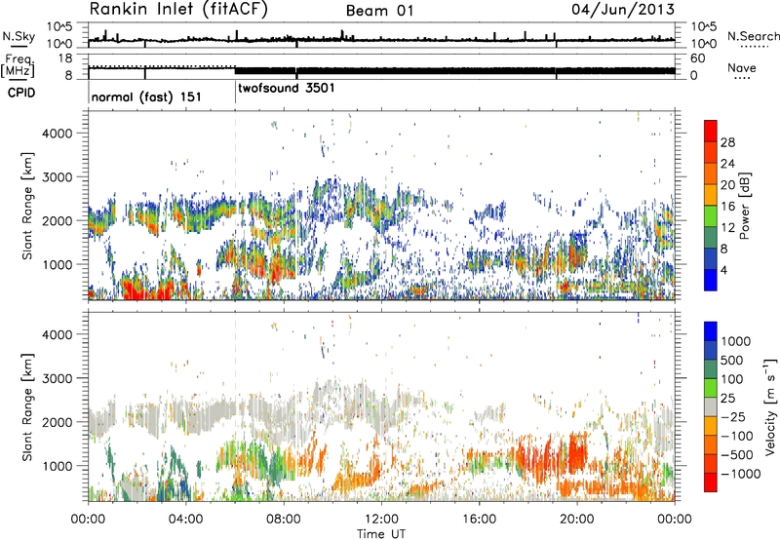Click the "-1000" tick on Velocity colorbar
780x540 pixels.
pos(740,474)
